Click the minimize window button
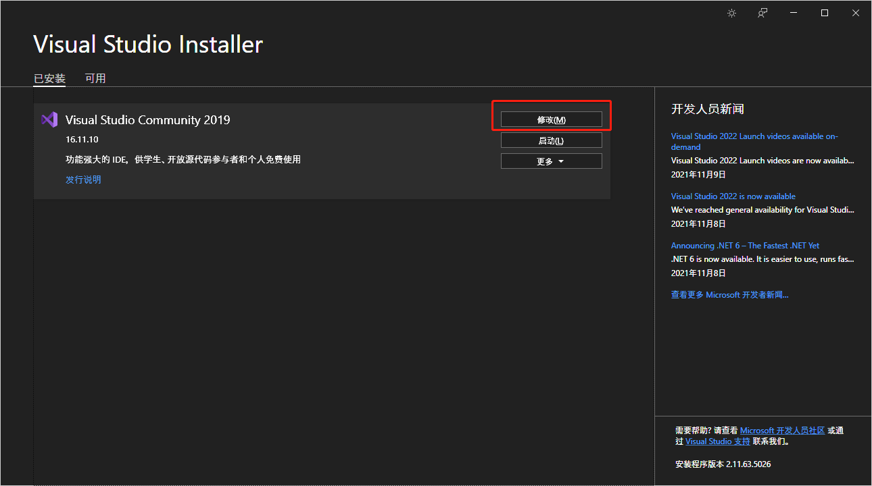The height and width of the screenshot is (486, 872). click(793, 12)
